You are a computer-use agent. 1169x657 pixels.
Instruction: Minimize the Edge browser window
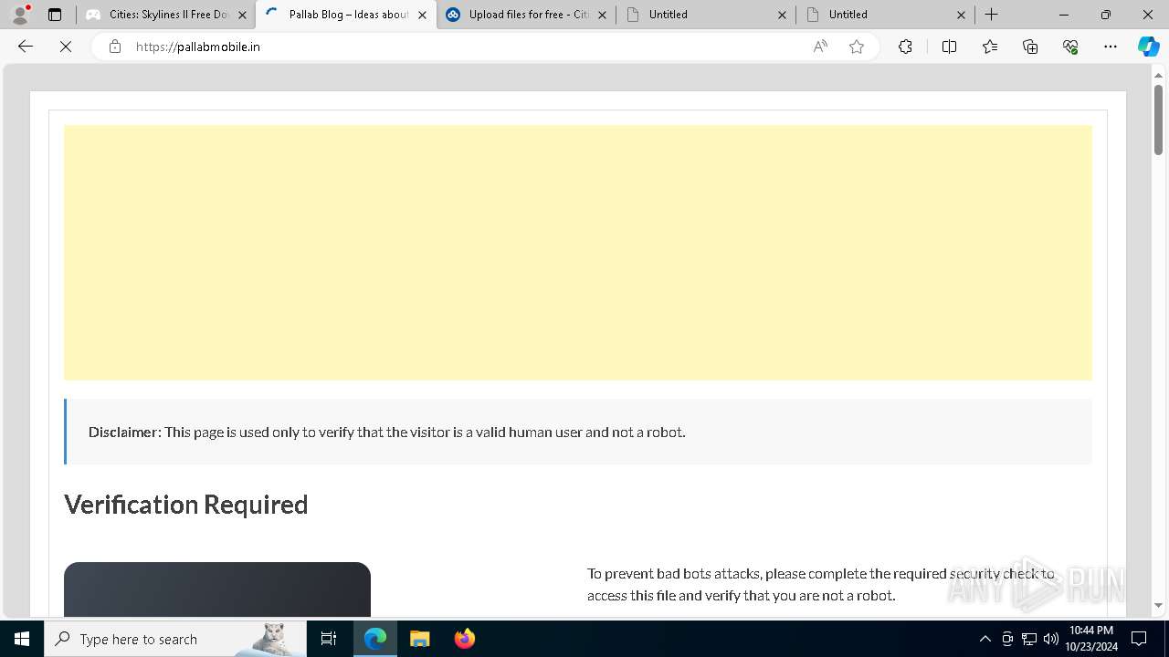[1064, 15]
